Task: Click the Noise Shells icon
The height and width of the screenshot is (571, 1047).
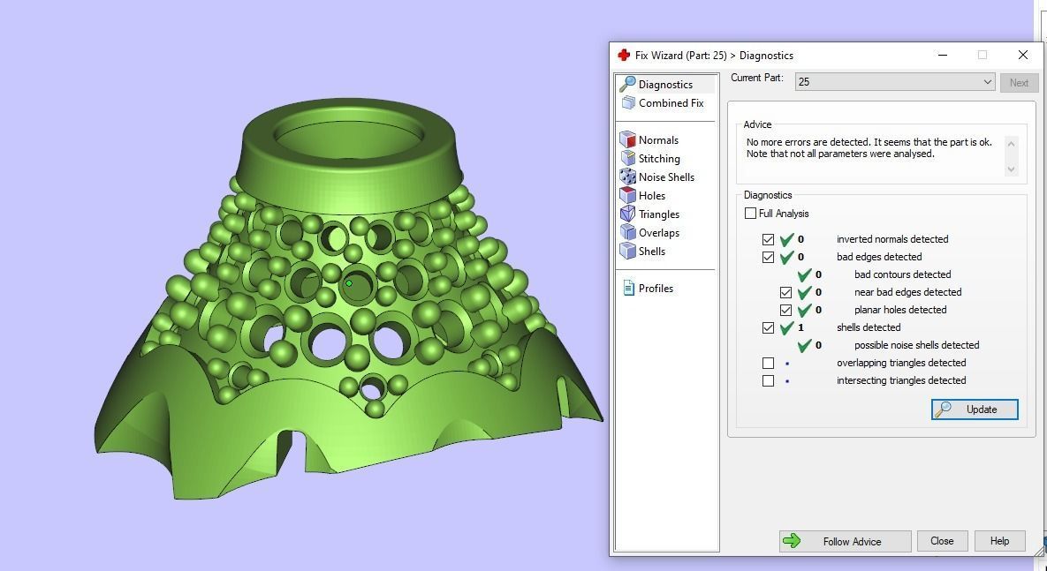Action: click(627, 177)
